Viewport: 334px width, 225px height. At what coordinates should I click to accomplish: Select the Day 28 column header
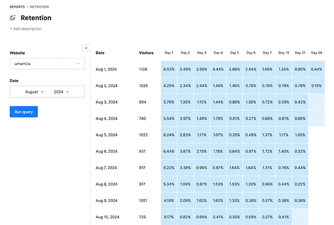coord(316,53)
